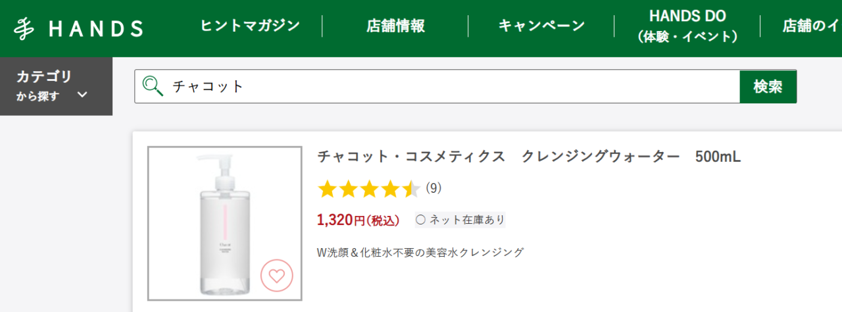Click the HANDS brand wordmark
The image size is (842, 312).
click(96, 28)
